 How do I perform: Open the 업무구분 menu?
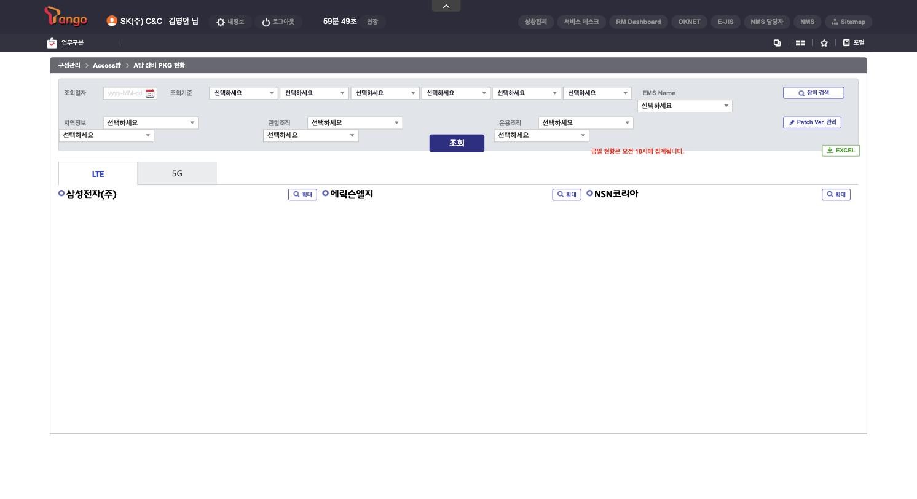click(x=66, y=43)
